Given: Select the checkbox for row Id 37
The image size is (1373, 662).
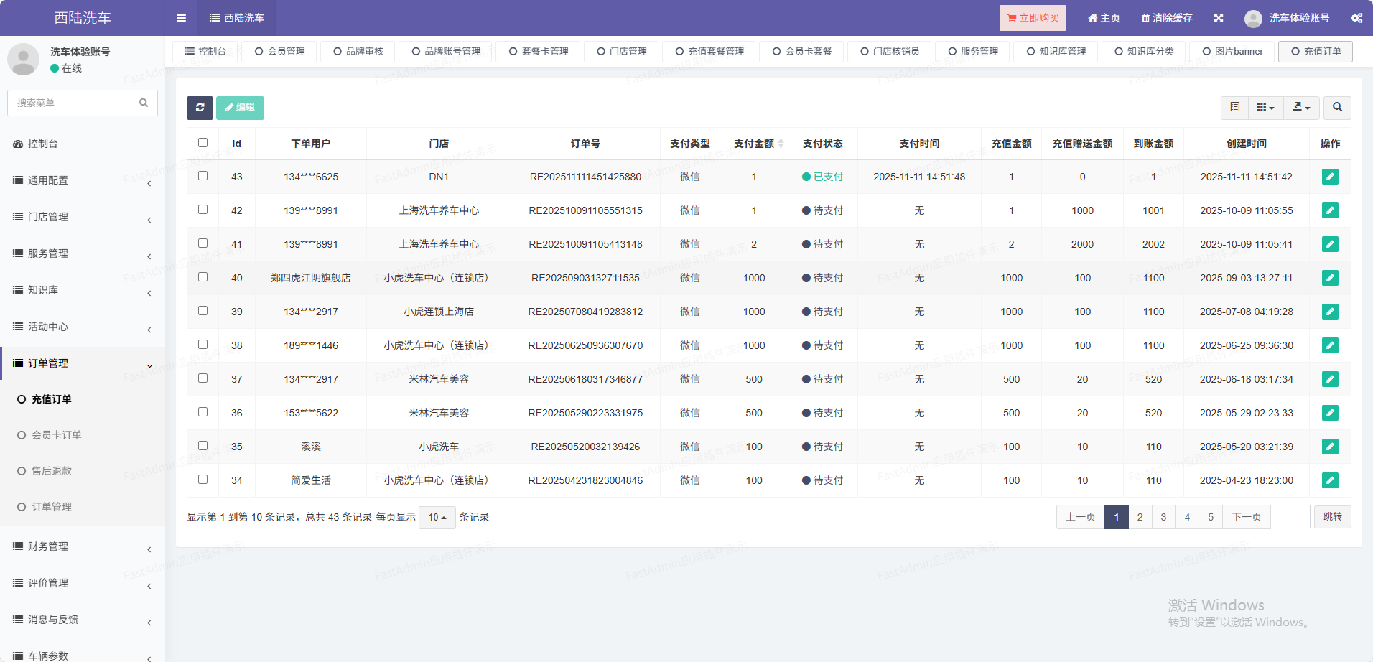Looking at the screenshot, I should (x=203, y=378).
